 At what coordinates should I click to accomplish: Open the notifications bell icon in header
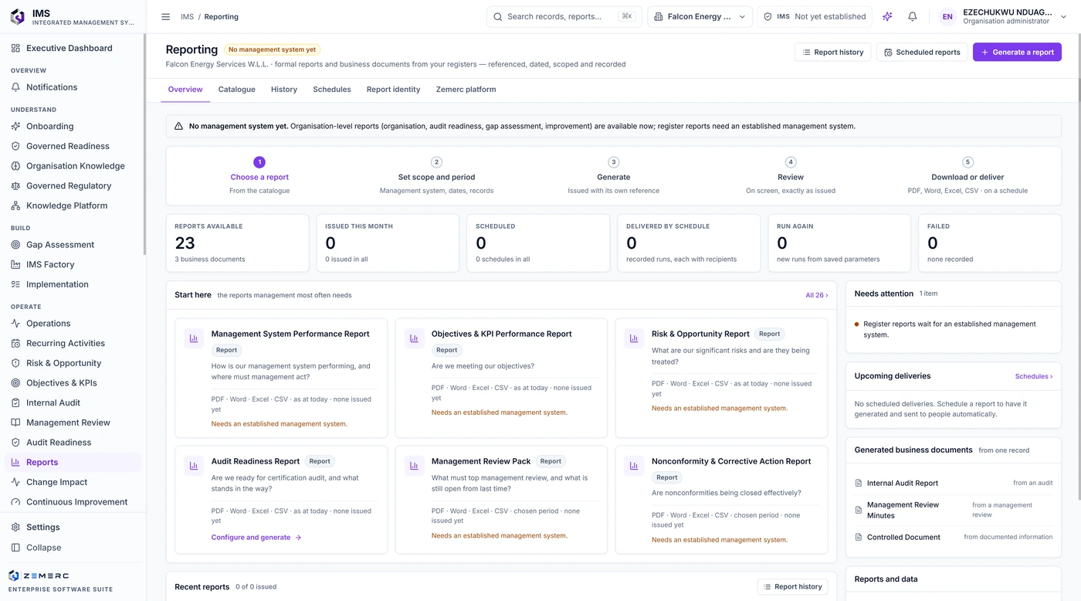pos(913,17)
